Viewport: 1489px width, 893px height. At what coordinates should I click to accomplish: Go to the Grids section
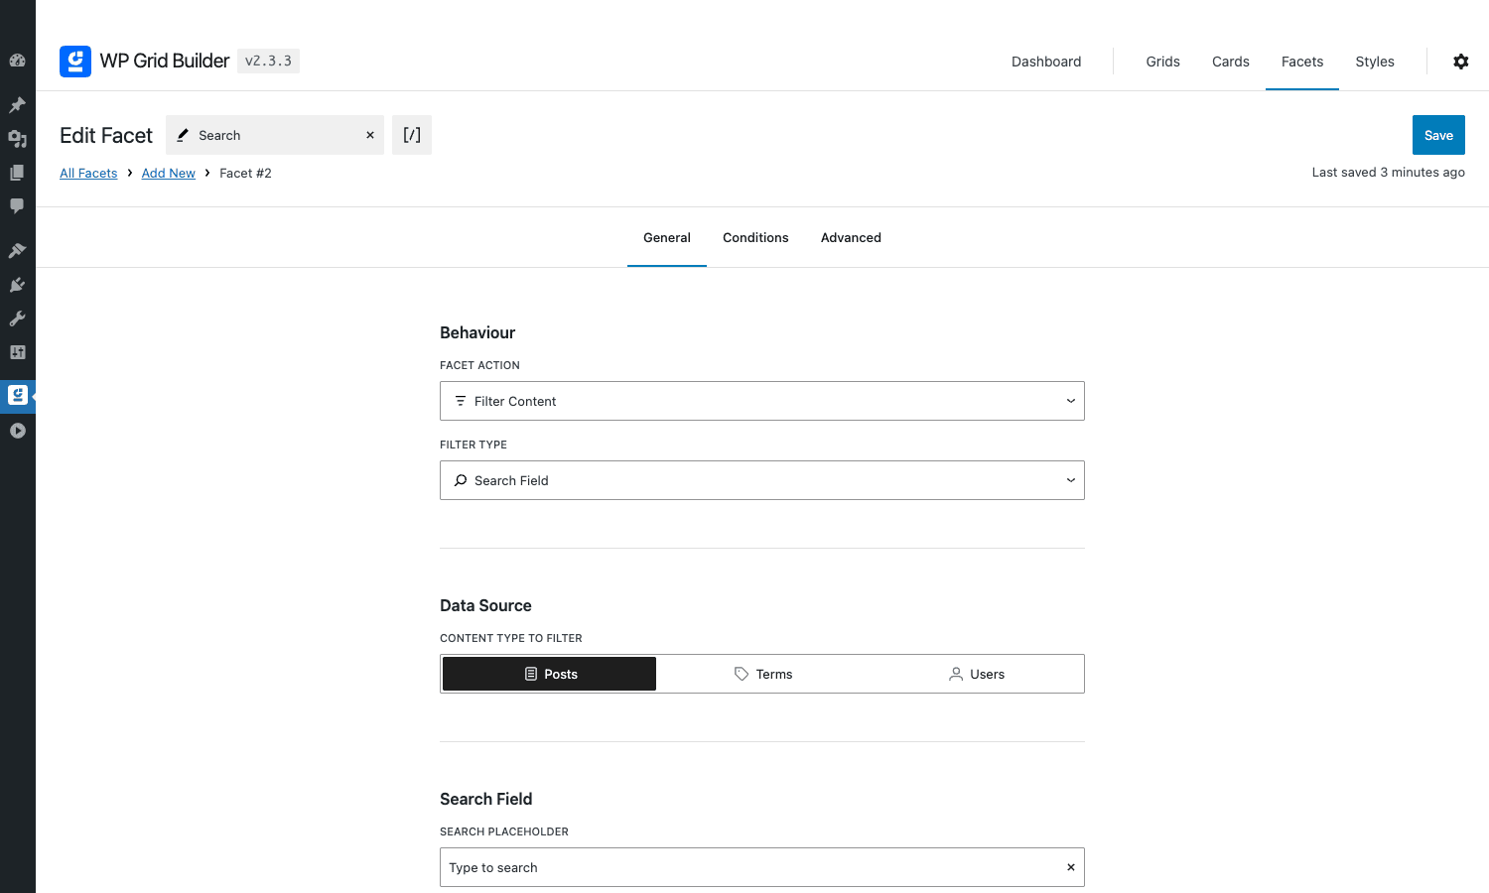[x=1162, y=62]
